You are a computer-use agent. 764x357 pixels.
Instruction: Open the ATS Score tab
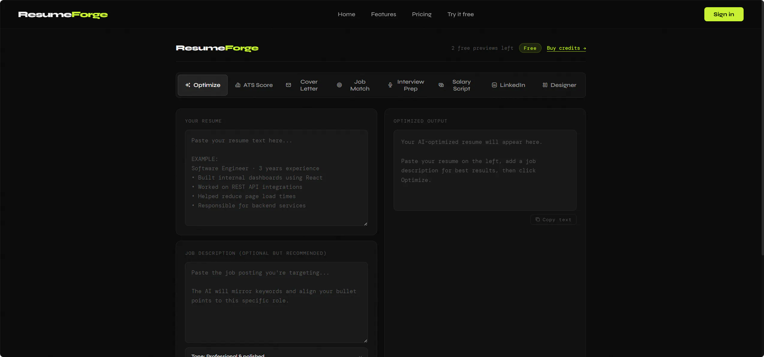254,85
